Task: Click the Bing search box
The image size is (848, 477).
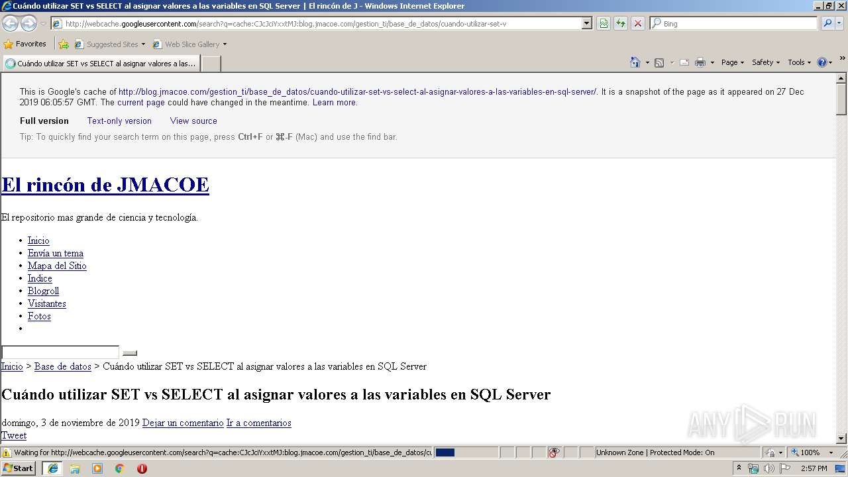Action: coord(734,23)
